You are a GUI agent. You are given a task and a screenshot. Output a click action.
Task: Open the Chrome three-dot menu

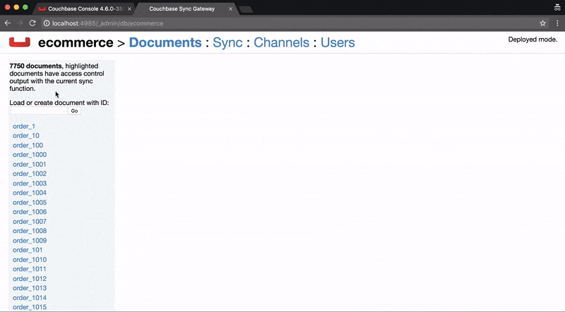[557, 23]
